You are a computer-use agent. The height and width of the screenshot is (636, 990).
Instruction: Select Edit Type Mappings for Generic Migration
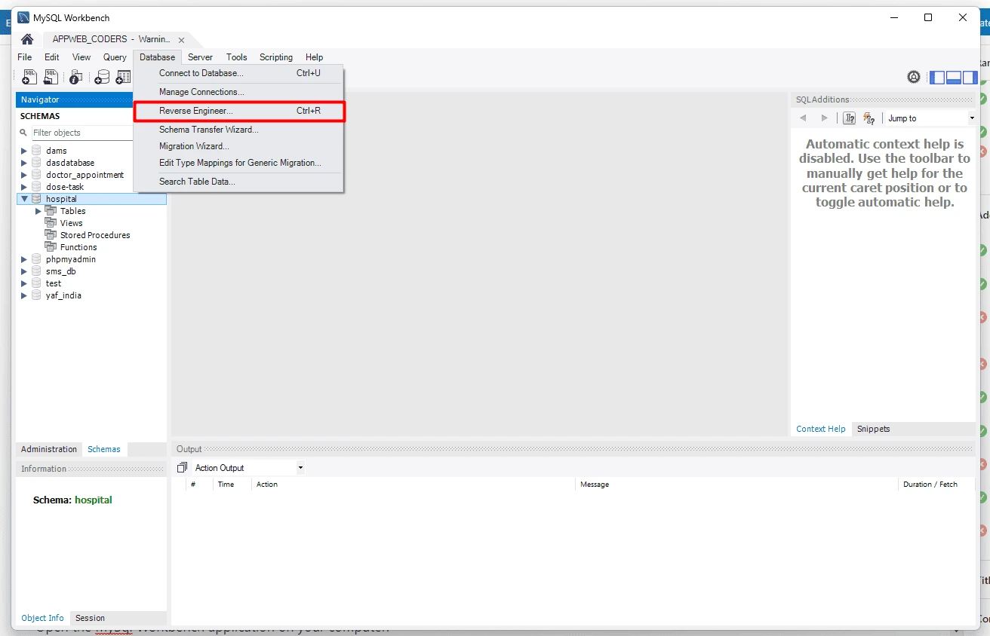(x=239, y=163)
